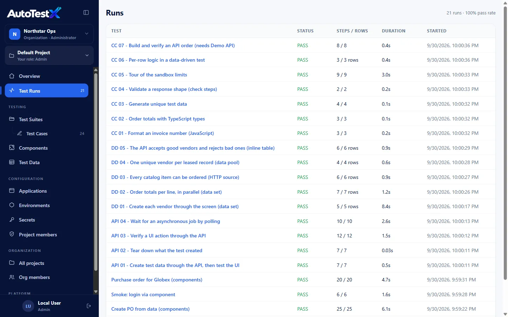Image resolution: width=508 pixels, height=317 pixels.
Task: Open run Smoke: login via component
Action: [x=143, y=294]
